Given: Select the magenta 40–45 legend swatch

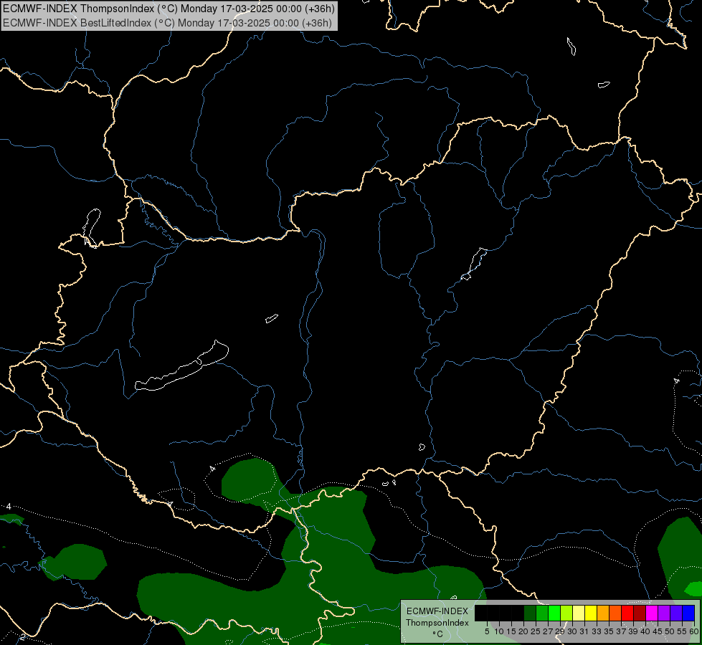Looking at the screenshot, I should click(x=652, y=613).
